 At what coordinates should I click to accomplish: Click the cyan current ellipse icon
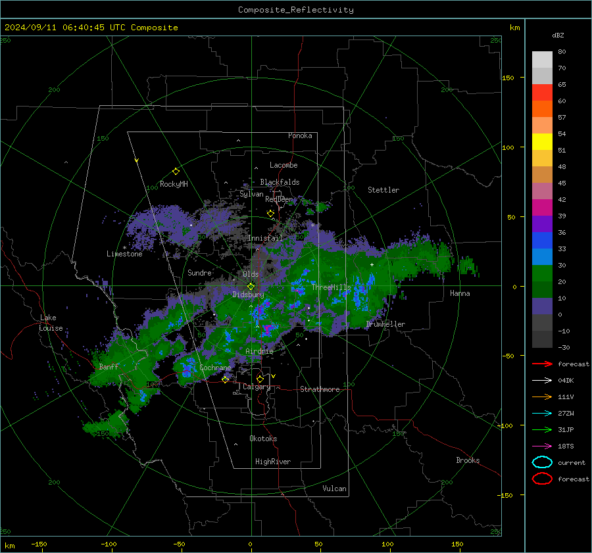point(542,462)
